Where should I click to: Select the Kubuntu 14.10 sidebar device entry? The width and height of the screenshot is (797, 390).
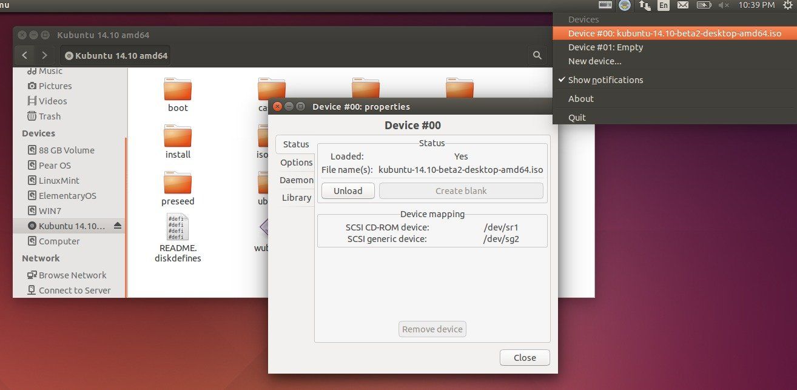pos(69,226)
